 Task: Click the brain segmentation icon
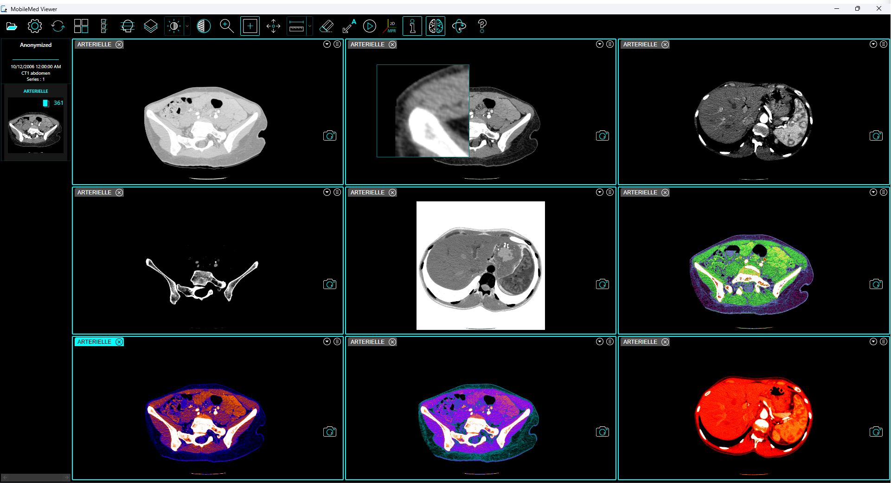coord(435,26)
